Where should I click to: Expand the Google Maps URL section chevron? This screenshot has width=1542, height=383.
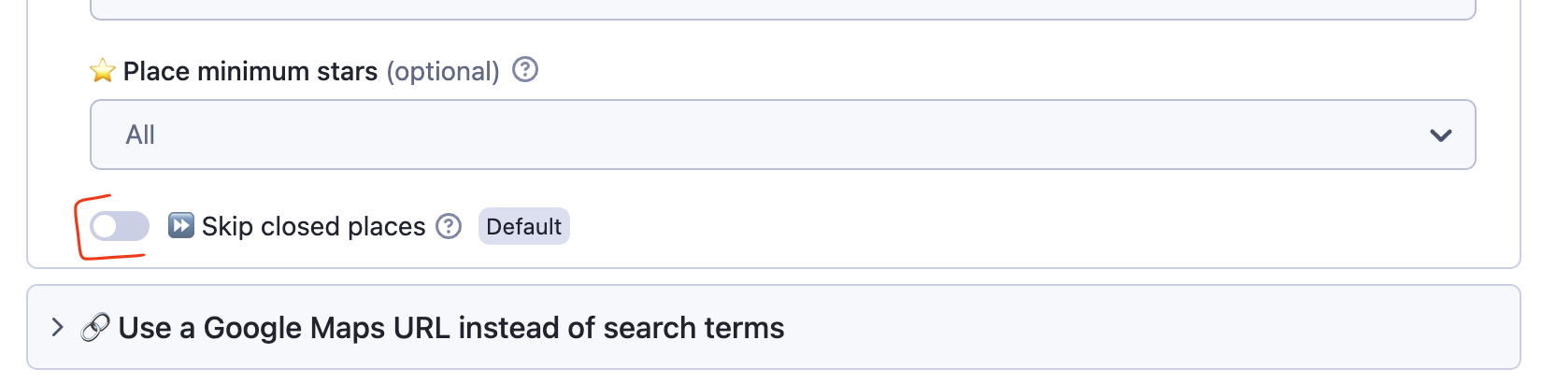(58, 328)
